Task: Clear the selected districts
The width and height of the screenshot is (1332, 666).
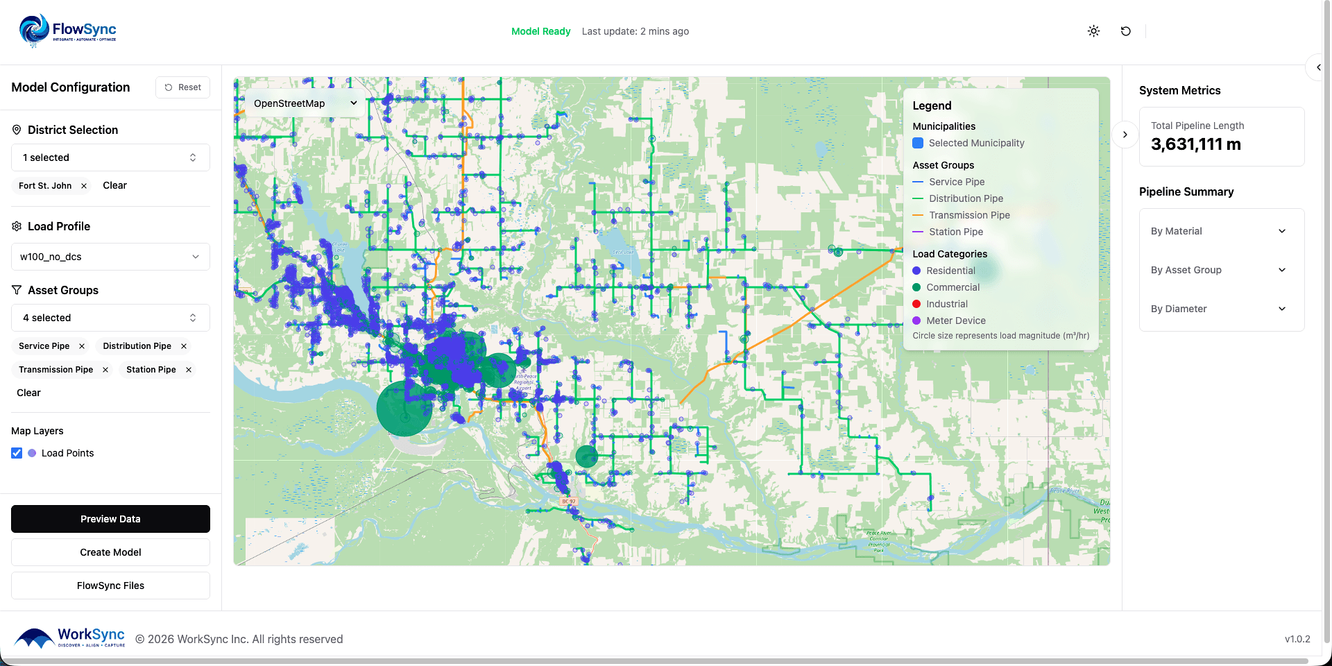Action: [x=114, y=185]
